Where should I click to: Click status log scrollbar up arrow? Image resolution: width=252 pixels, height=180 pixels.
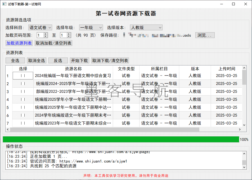click(244, 154)
